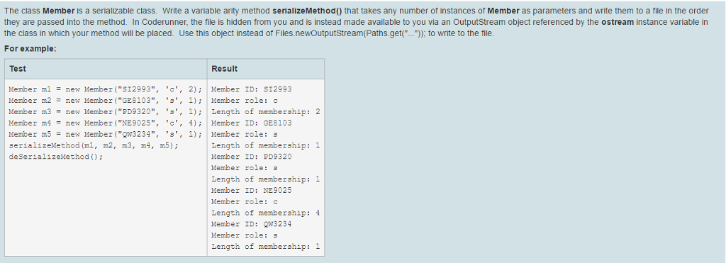Click the result line 'Member ID: QW3234'
726x263 pixels.
coord(252,224)
